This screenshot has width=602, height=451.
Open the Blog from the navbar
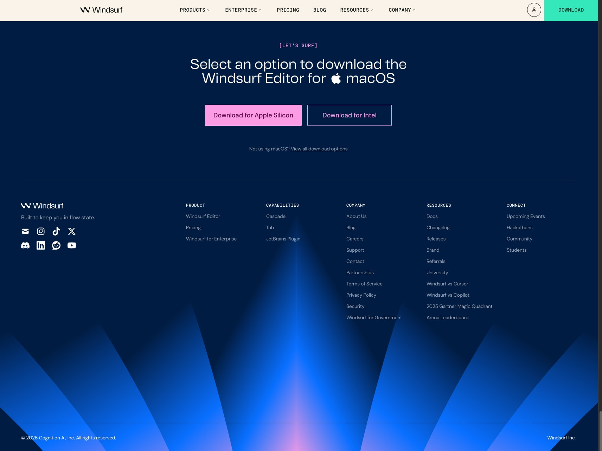point(320,10)
